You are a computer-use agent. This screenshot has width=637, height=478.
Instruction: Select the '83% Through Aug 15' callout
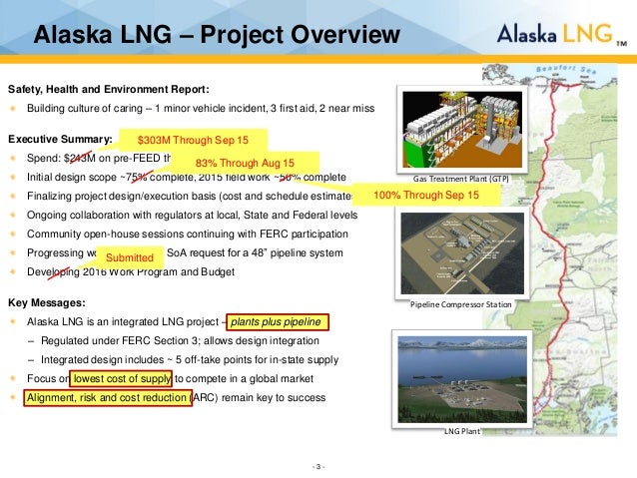pos(245,163)
